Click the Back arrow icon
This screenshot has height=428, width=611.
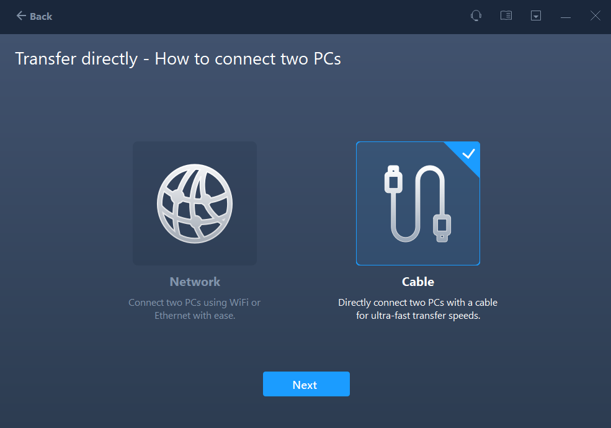coord(21,16)
